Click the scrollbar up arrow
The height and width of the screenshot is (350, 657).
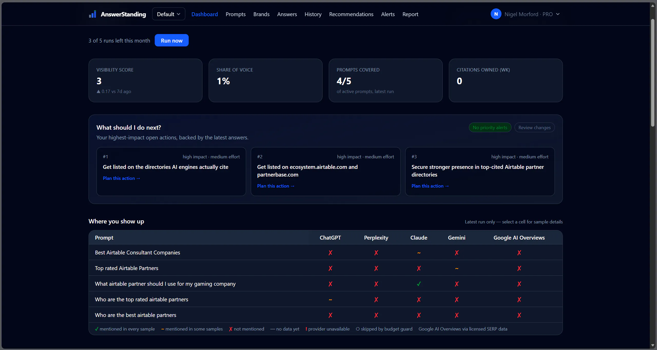pos(653,6)
